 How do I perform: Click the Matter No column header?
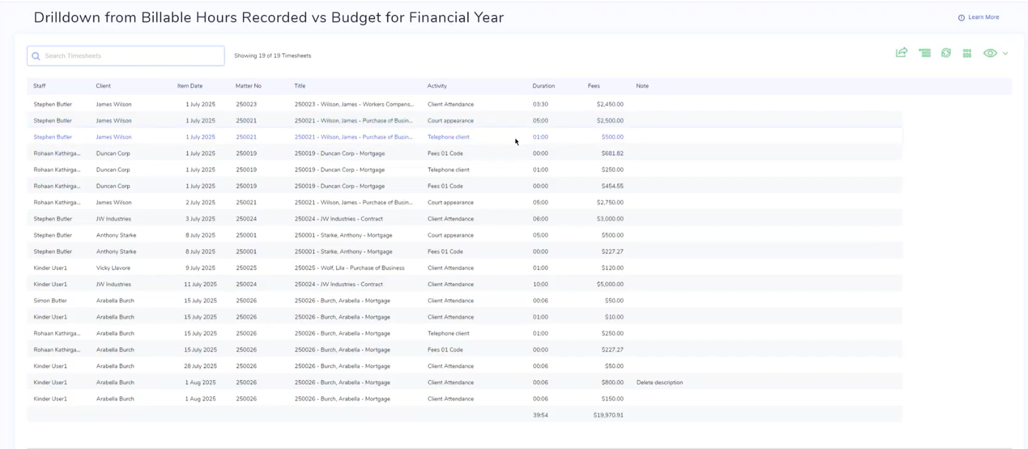248,86
